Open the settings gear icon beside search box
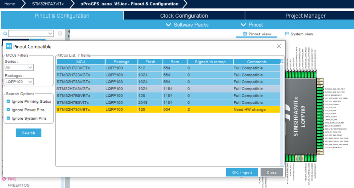Image resolution: width=354 pixels, height=188 pixels. pos(60,33)
